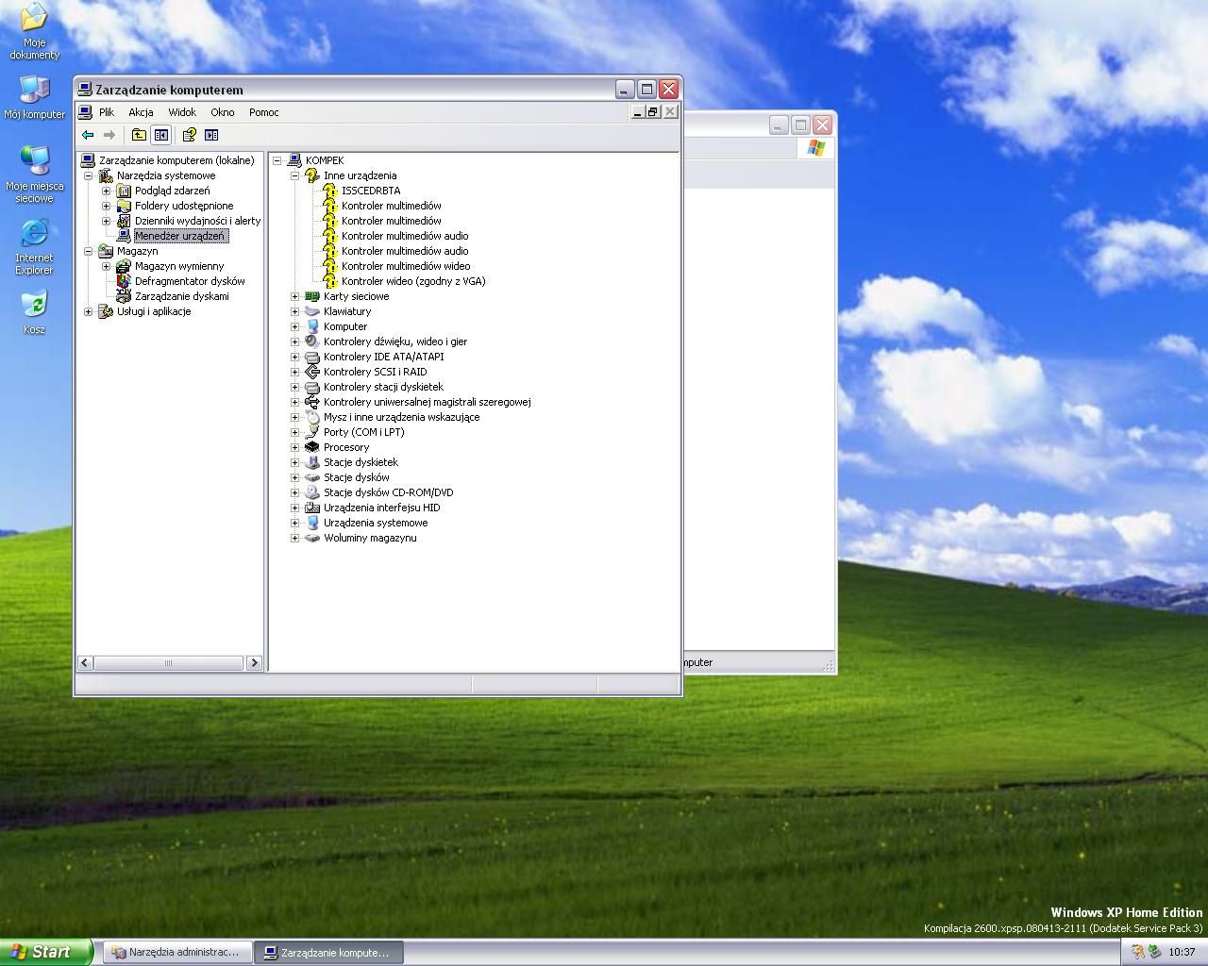Click the tree pane horizontal scrollbar thumb
The height and width of the screenshot is (966, 1208).
click(x=169, y=663)
